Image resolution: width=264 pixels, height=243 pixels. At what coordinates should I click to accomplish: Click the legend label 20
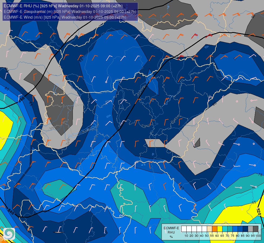point(191,236)
